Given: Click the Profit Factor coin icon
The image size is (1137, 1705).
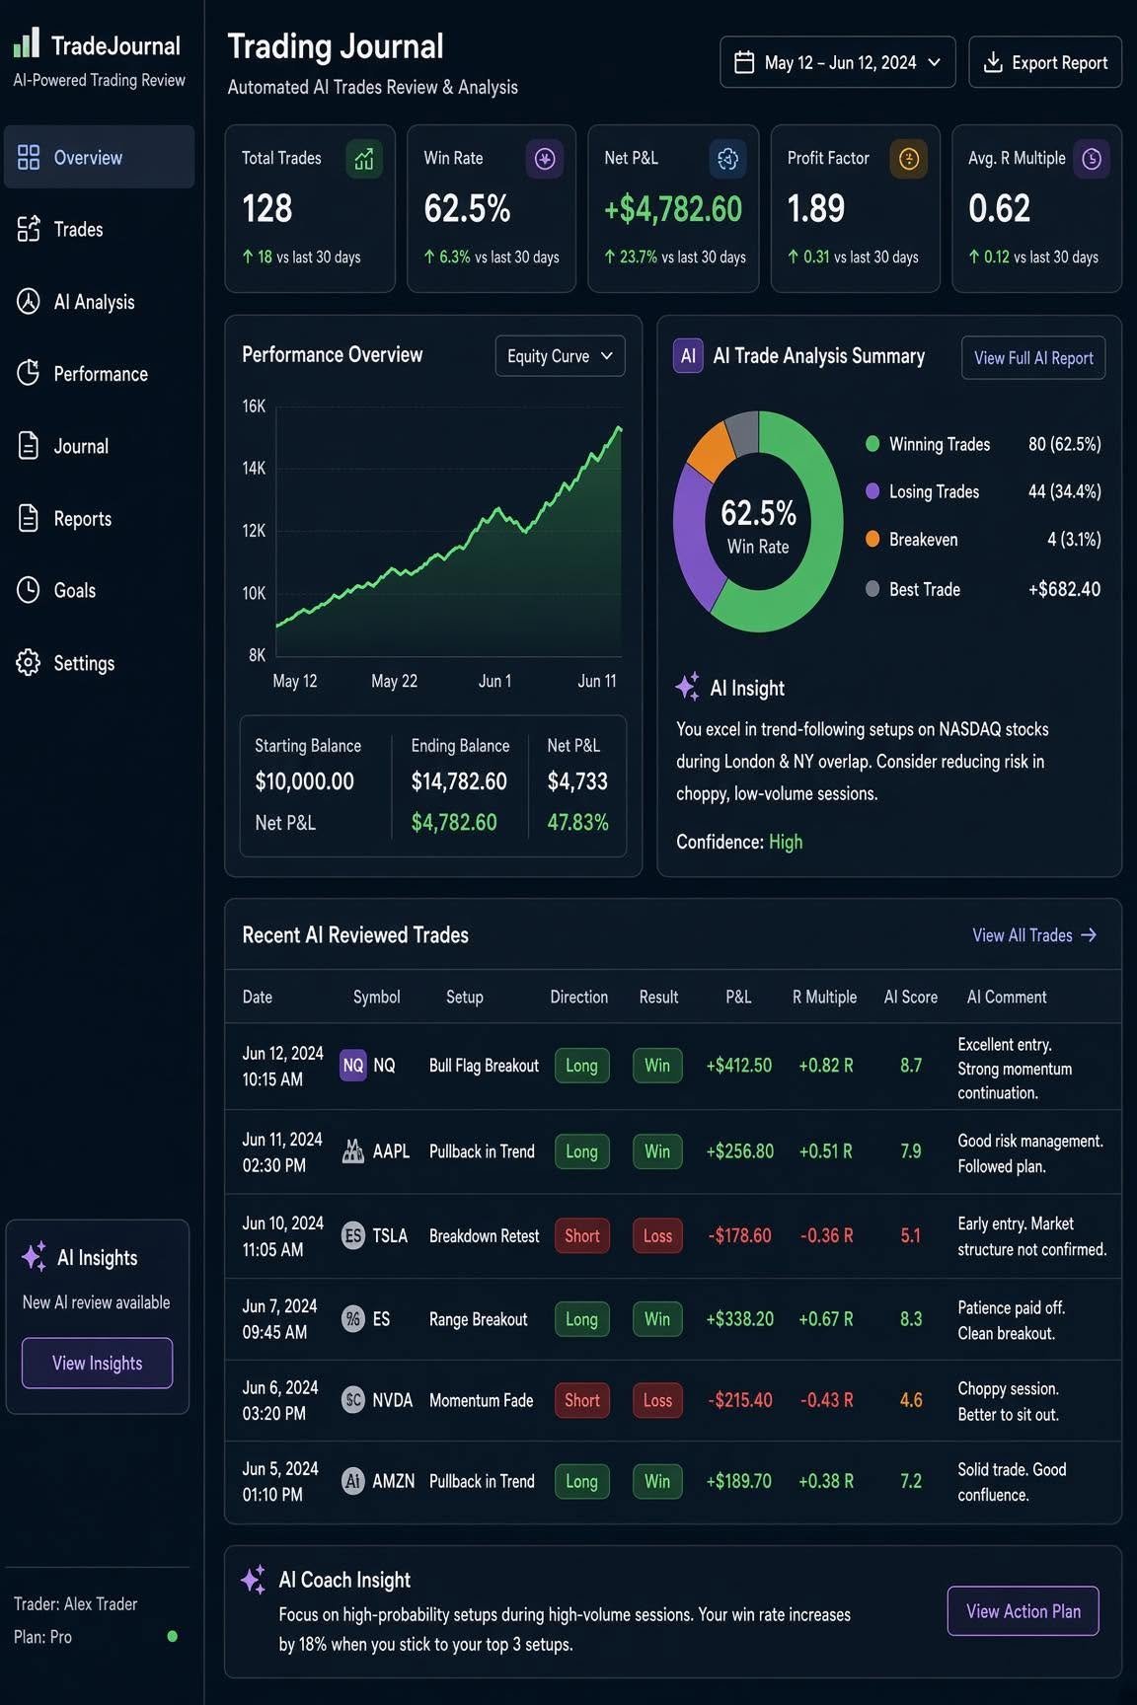Looking at the screenshot, I should point(909,159).
